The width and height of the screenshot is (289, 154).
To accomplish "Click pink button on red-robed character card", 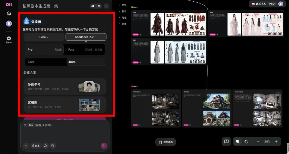I will (135, 34).
